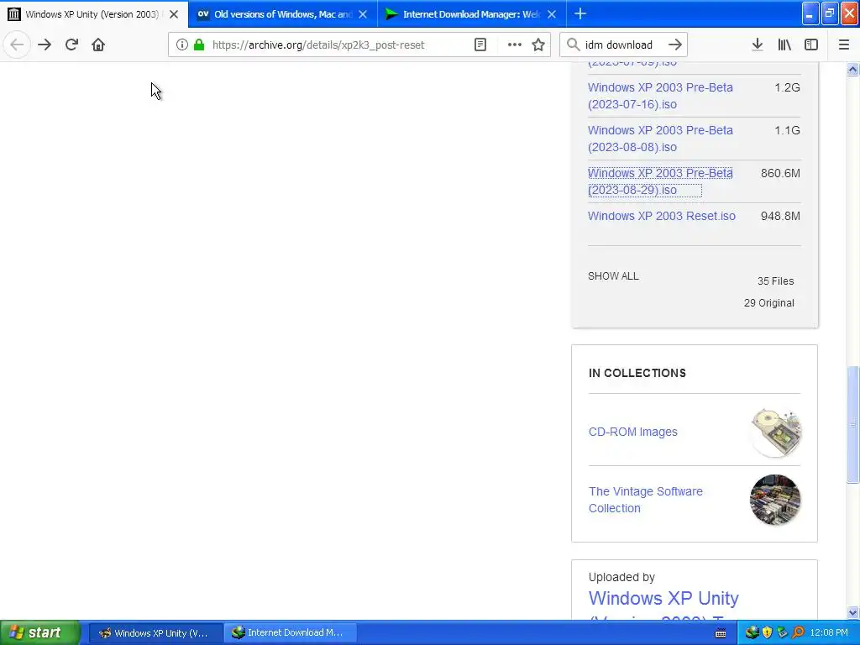Image resolution: width=860 pixels, height=645 pixels.
Task: Bookmark this page with the star
Action: [x=538, y=45]
